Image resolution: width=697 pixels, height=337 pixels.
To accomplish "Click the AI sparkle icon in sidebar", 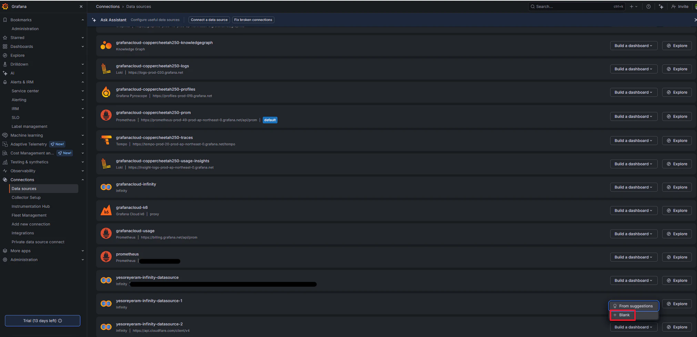I will click(5, 73).
